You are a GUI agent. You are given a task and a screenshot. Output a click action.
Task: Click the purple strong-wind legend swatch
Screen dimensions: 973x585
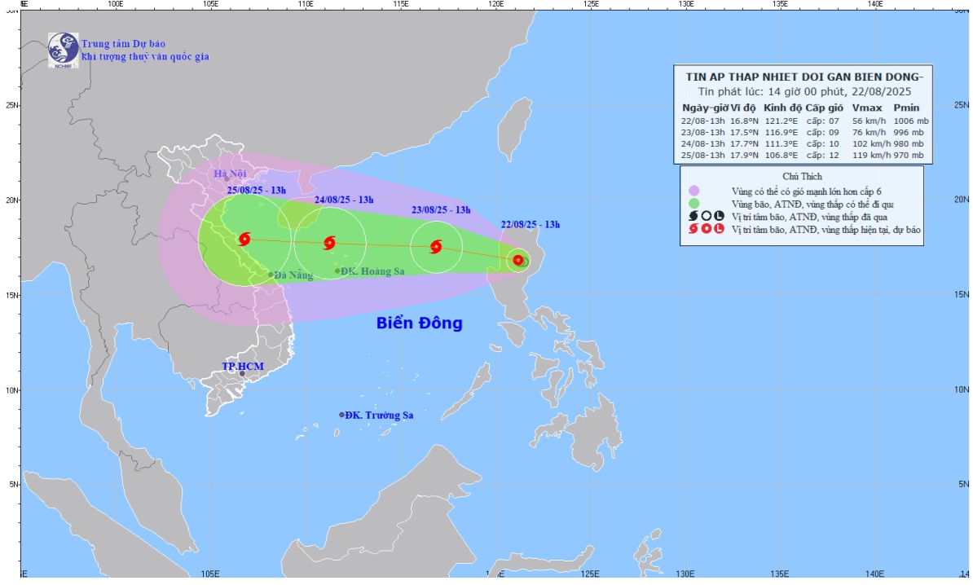(x=693, y=191)
